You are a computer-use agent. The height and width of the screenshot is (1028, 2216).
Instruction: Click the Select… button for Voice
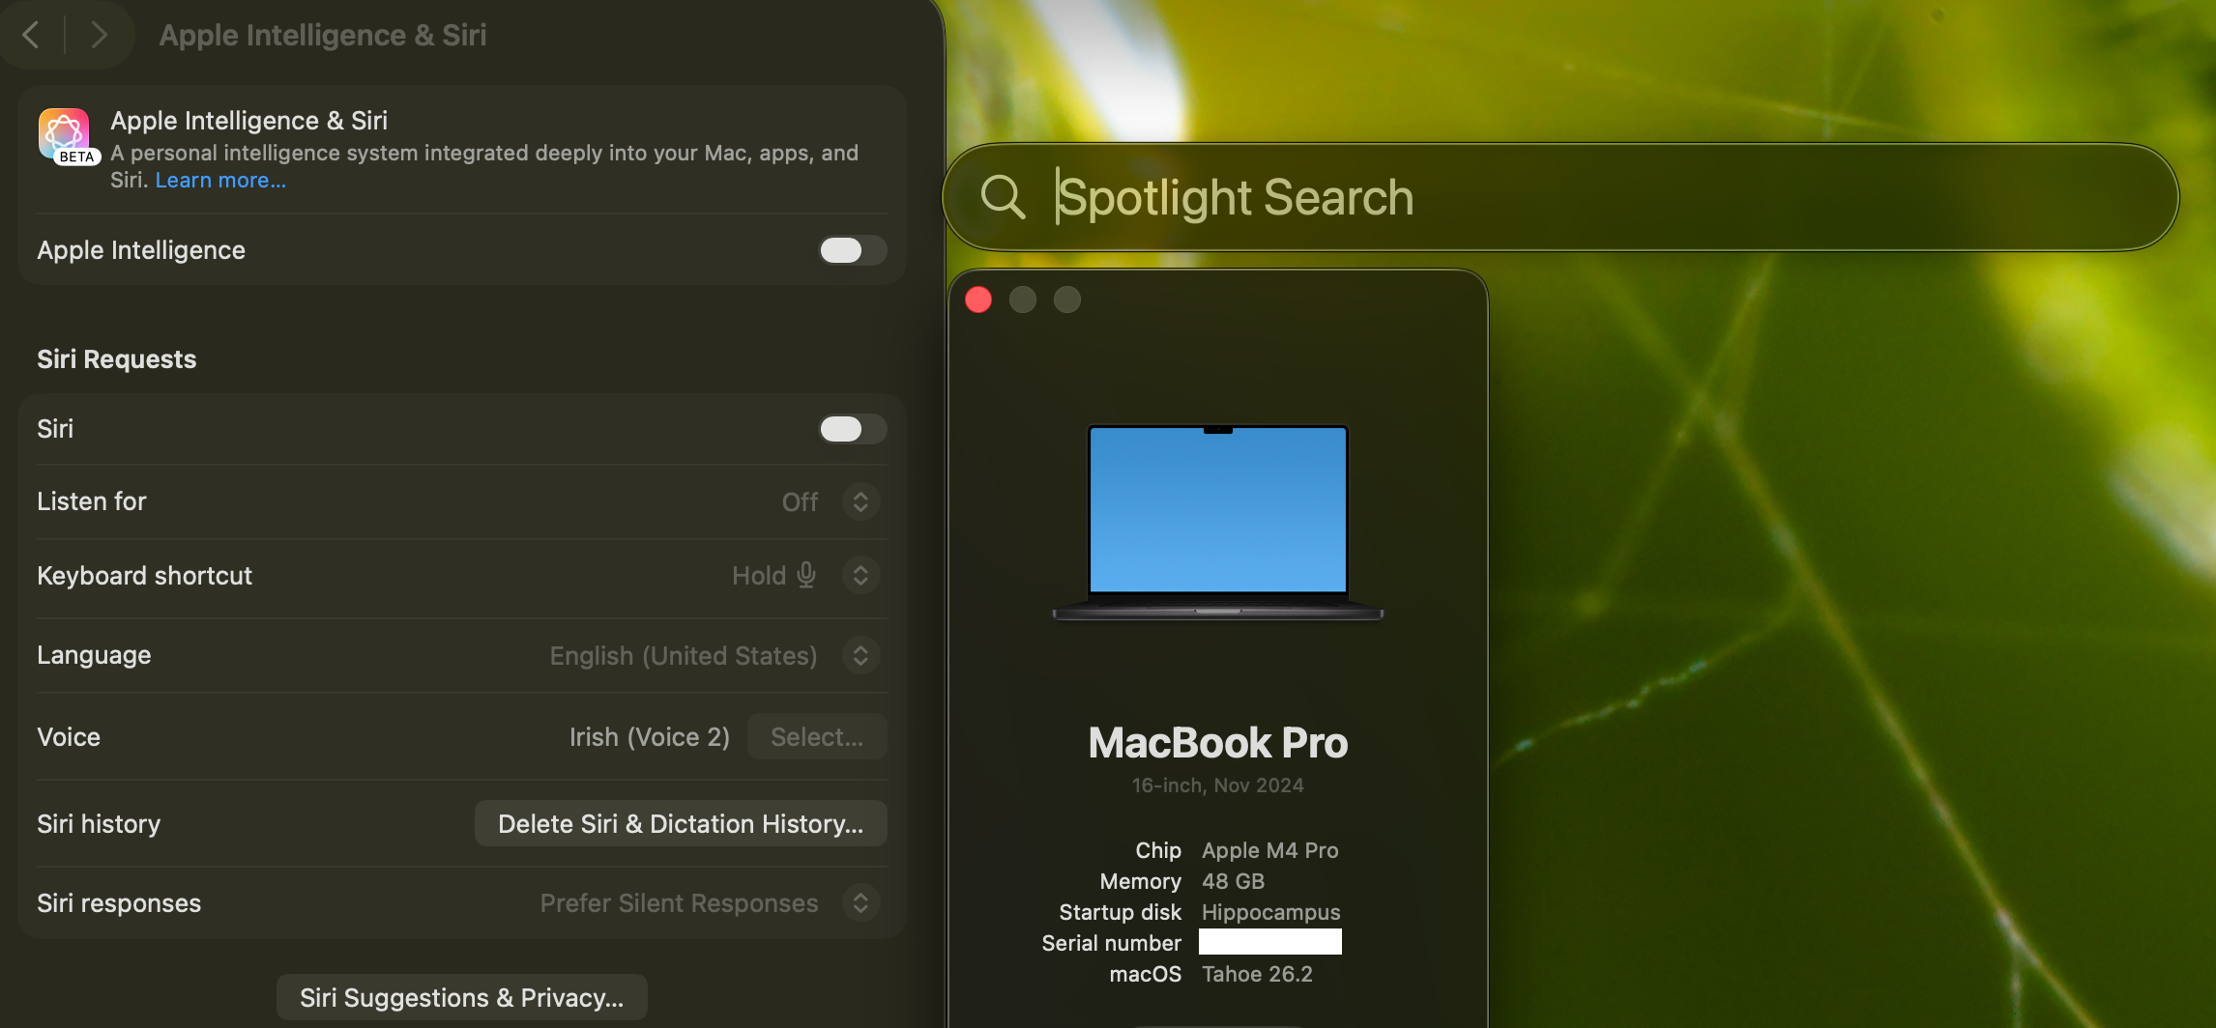tap(817, 737)
